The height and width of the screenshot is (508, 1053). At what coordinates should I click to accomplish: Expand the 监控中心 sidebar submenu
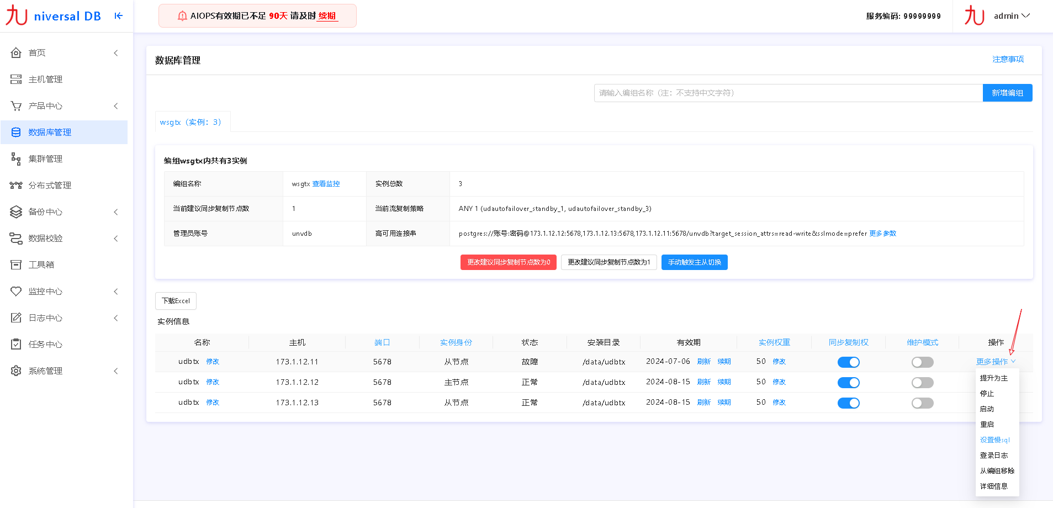[44, 291]
